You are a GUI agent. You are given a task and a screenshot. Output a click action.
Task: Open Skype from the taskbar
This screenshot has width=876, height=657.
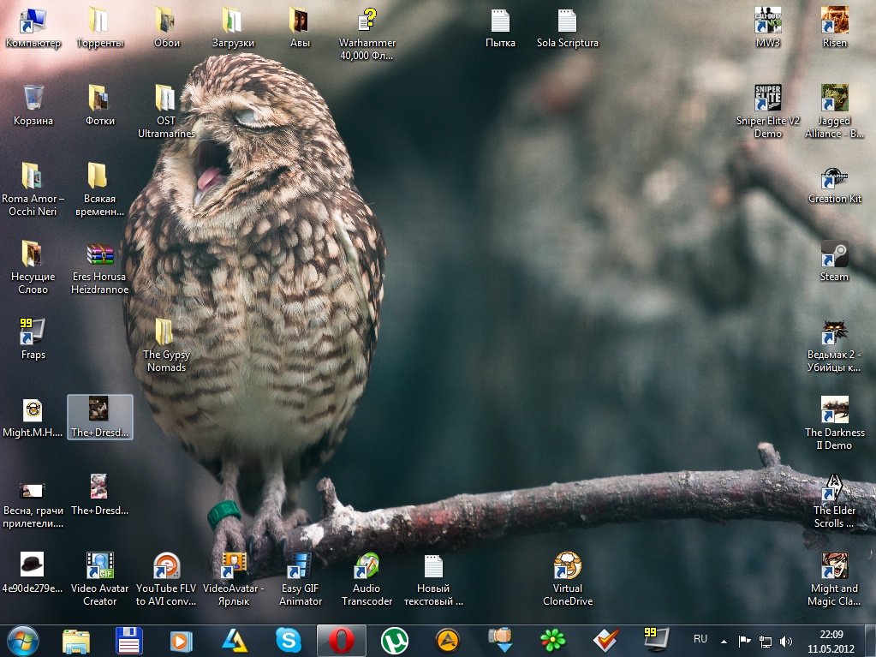point(289,640)
